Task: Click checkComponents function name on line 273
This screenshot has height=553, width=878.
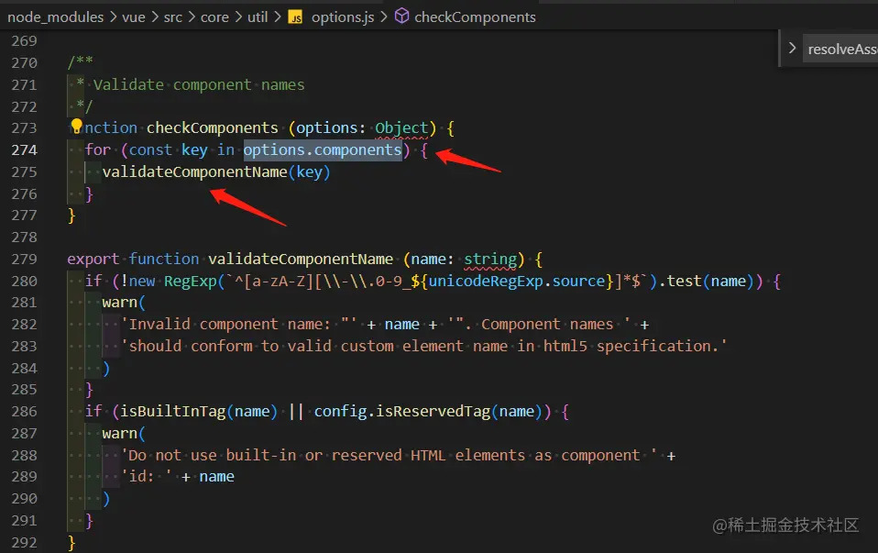Action: tap(213, 128)
